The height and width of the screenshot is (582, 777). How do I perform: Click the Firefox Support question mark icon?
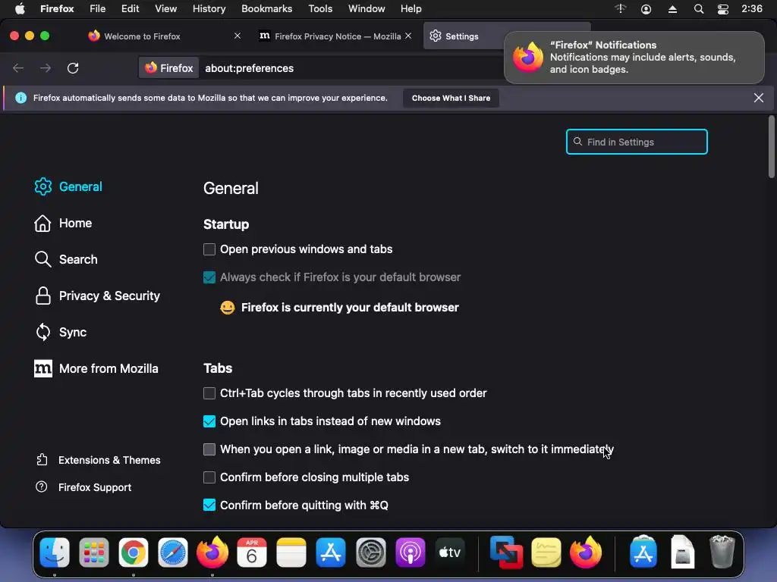[42, 487]
